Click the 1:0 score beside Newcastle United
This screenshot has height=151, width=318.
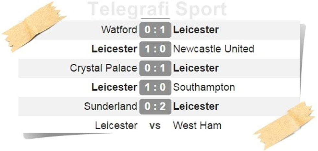click(155, 49)
